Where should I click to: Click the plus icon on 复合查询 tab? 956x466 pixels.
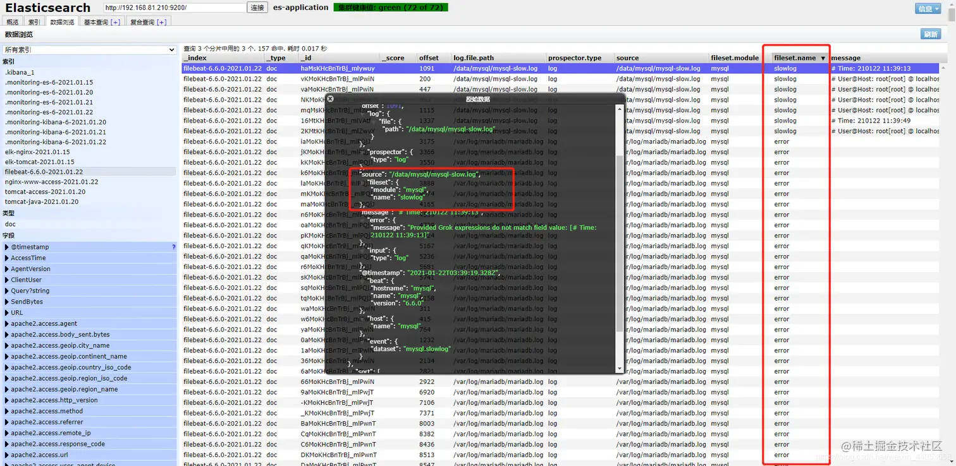coord(161,22)
